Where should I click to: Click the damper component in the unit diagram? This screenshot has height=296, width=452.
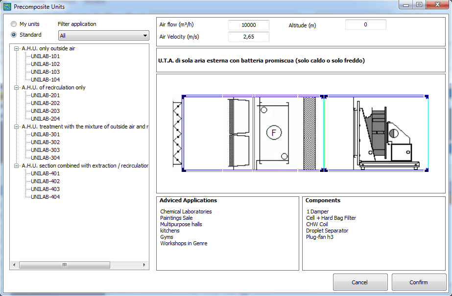tap(177, 133)
